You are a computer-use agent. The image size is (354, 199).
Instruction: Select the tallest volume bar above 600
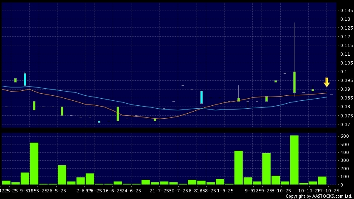point(294,160)
